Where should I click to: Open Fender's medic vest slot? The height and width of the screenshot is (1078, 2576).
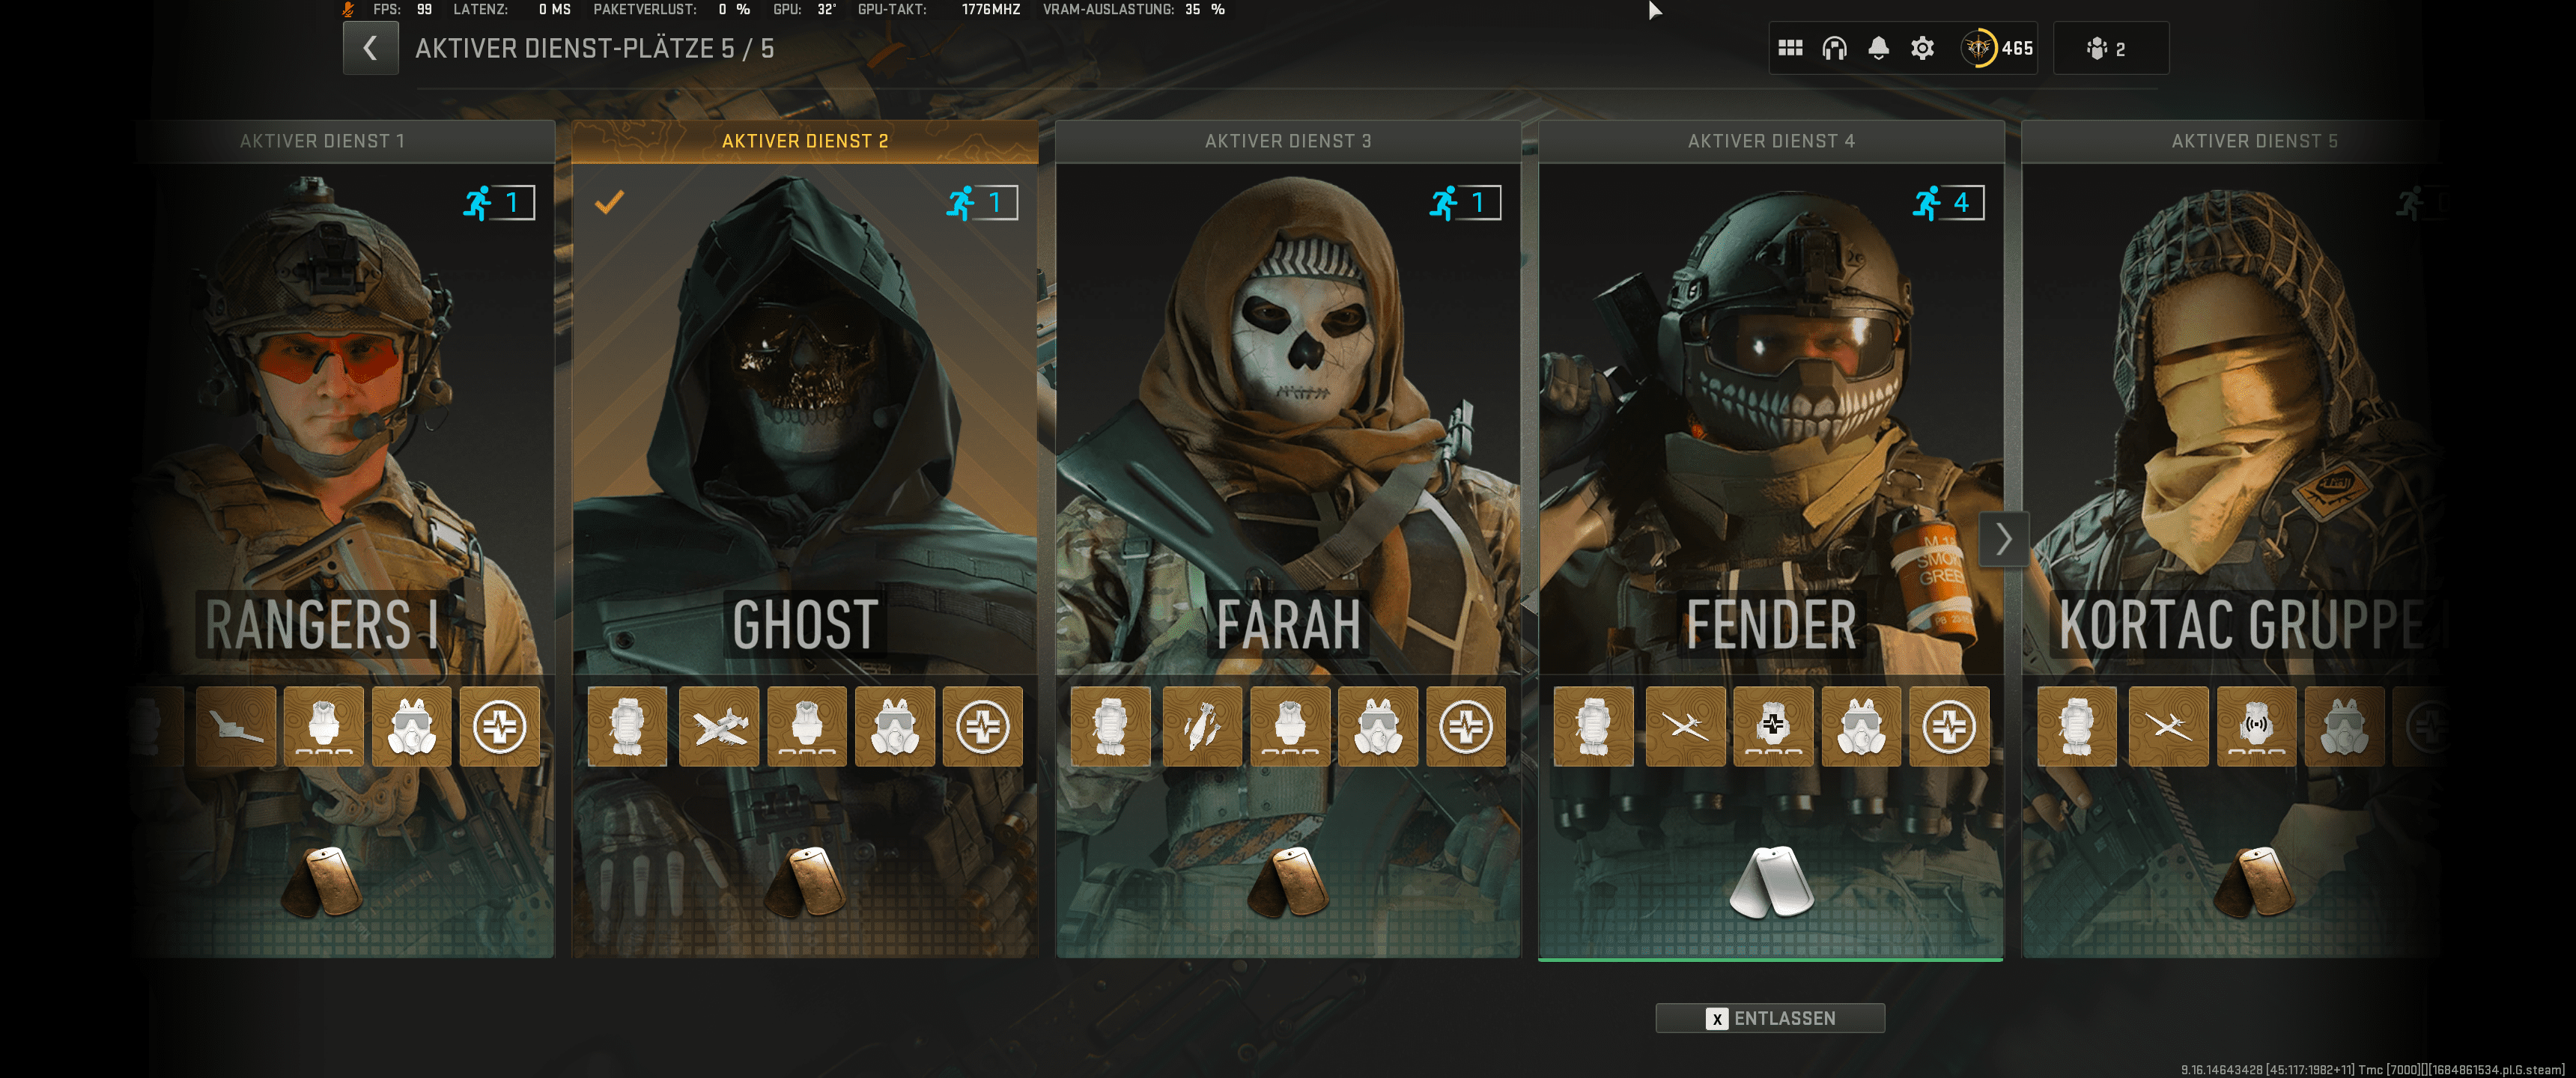(x=1773, y=727)
